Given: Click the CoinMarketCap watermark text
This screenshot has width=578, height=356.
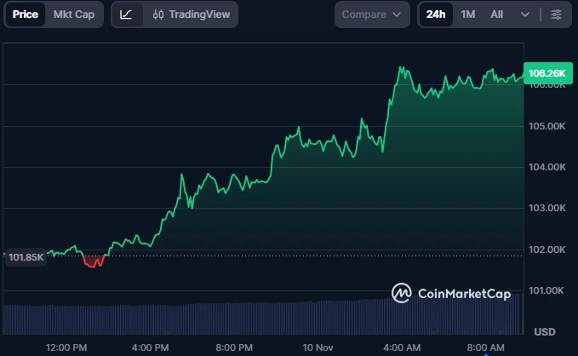Looking at the screenshot, I should click(x=464, y=294).
